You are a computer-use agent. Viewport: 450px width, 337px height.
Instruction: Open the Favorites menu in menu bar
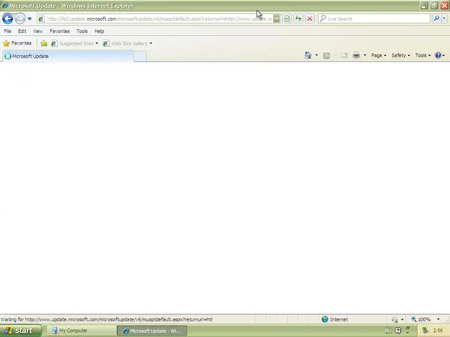point(60,31)
